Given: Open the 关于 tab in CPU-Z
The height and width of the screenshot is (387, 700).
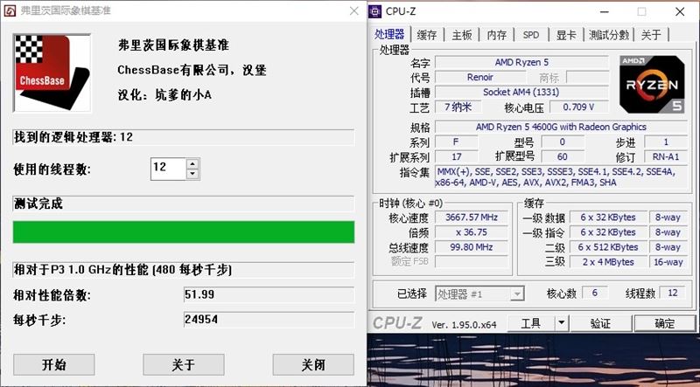Looking at the screenshot, I should coord(651,35).
